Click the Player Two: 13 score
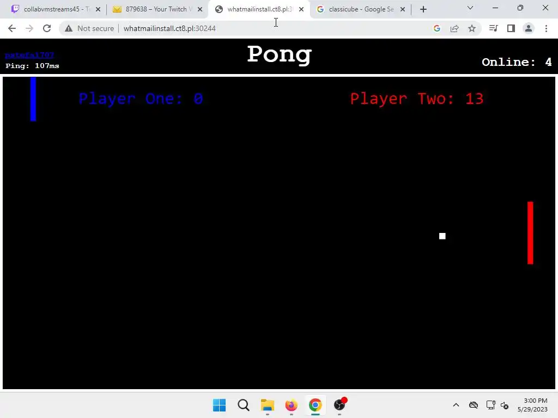The height and width of the screenshot is (418, 558). pyautogui.click(x=417, y=99)
